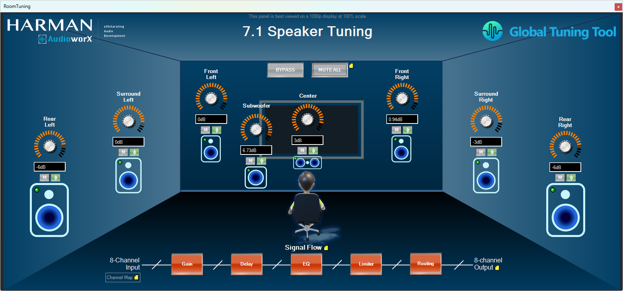The image size is (623, 291).
Task: Click the Surround Right gain knob
Action: [x=486, y=121]
